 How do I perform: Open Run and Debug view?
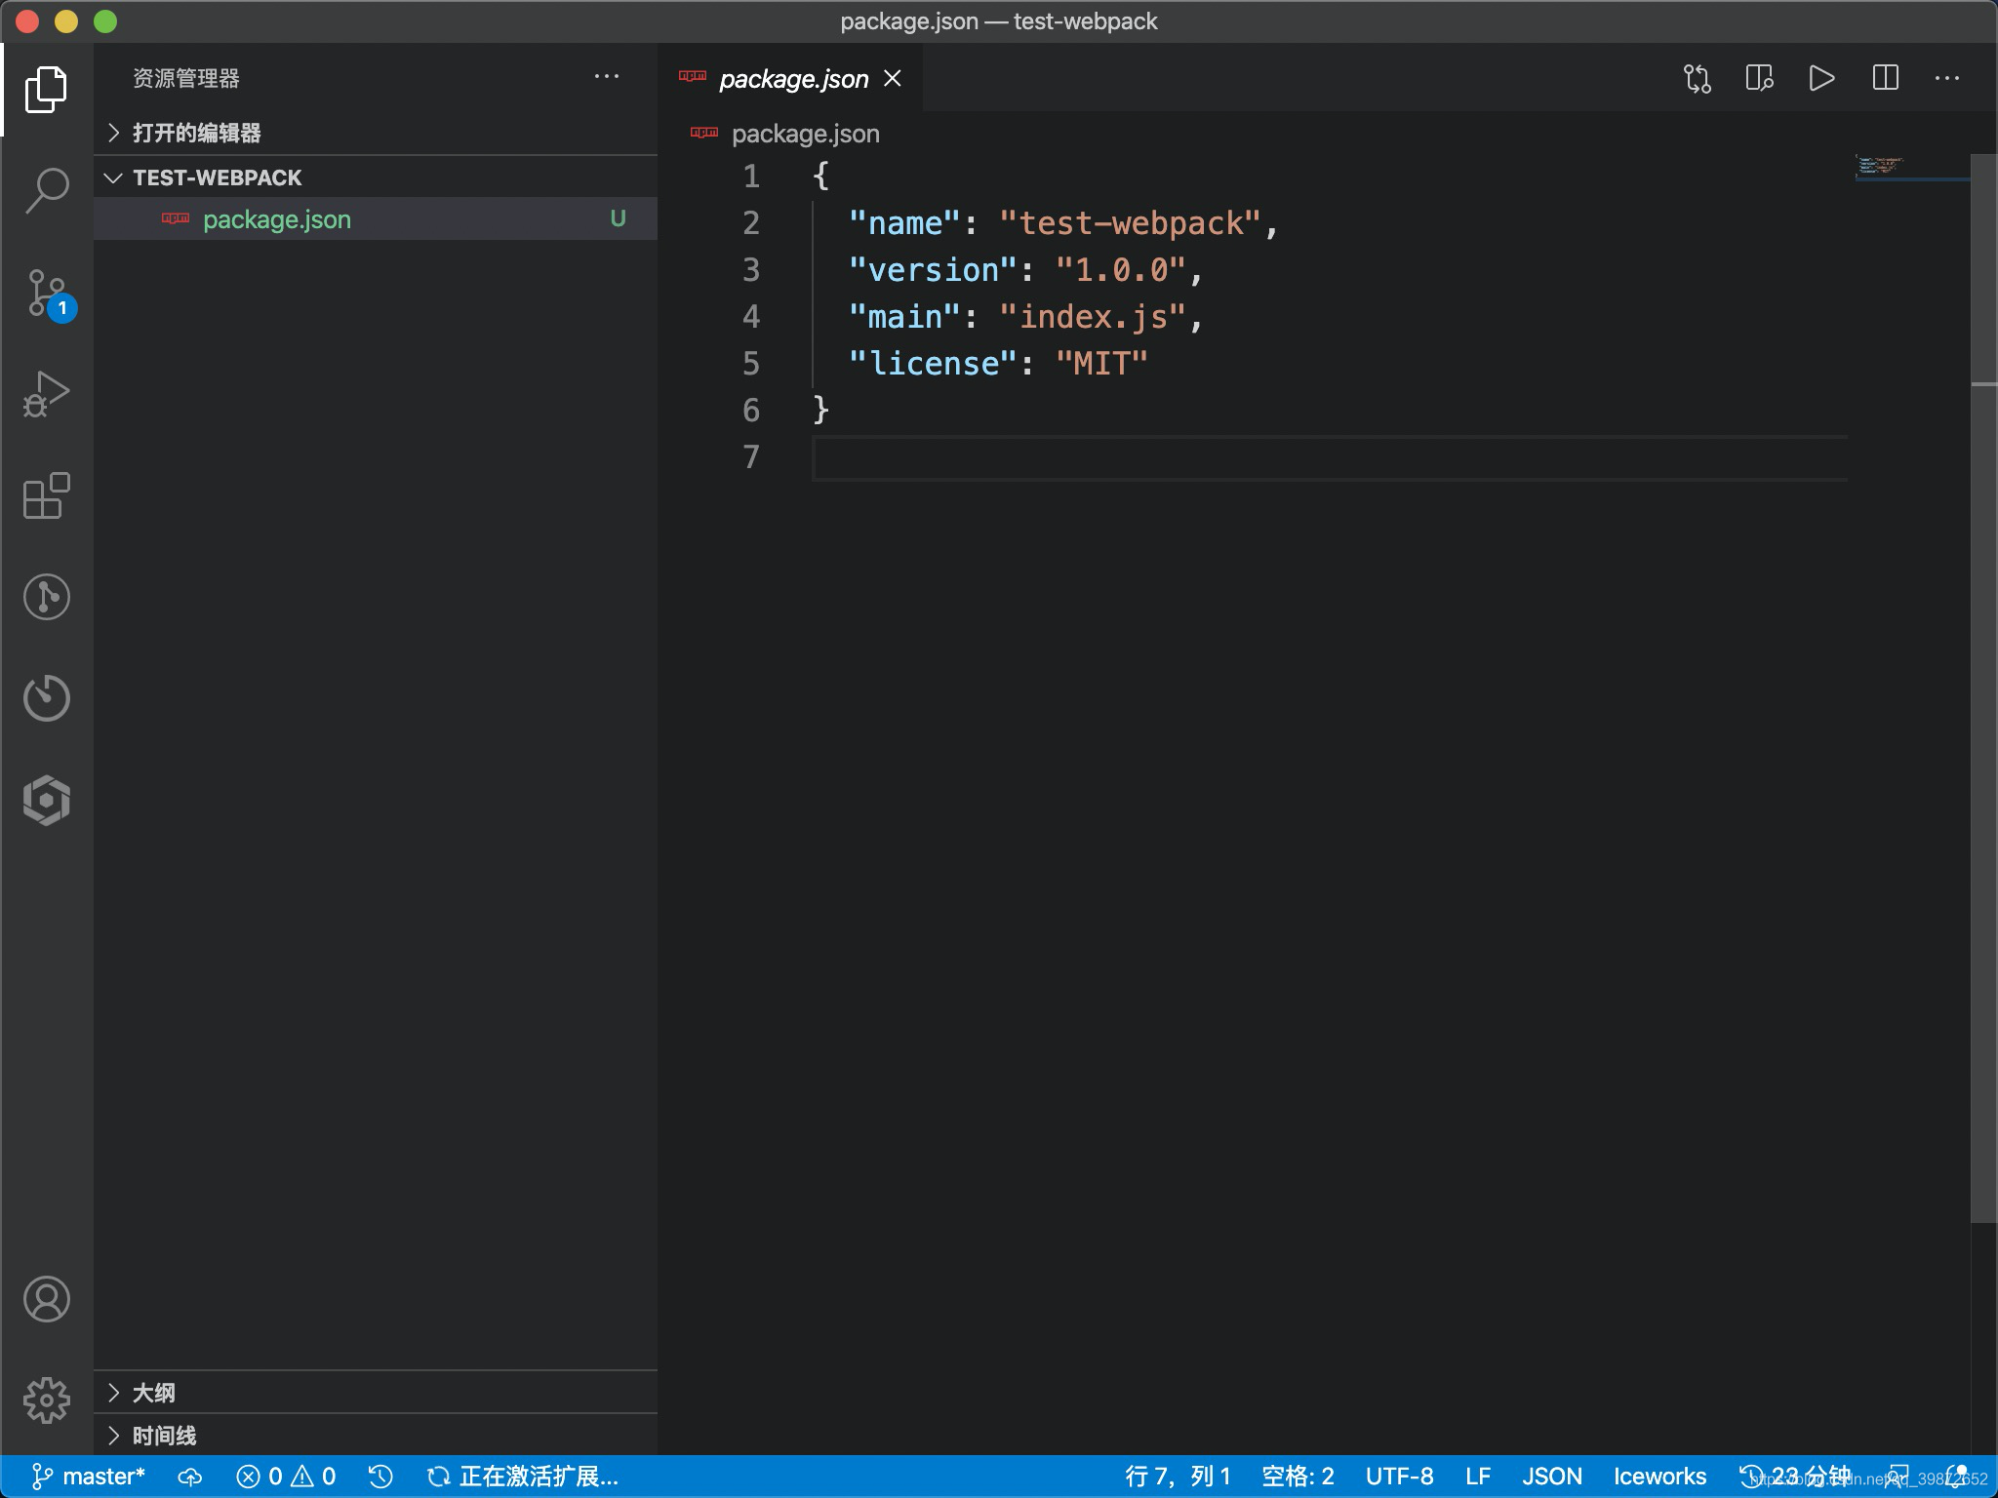(x=46, y=395)
